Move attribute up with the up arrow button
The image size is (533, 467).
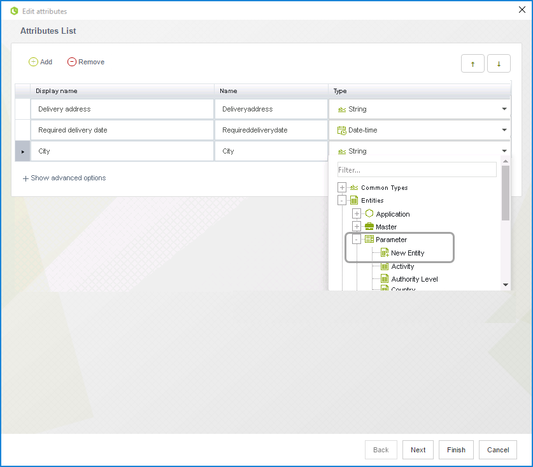pyautogui.click(x=473, y=64)
